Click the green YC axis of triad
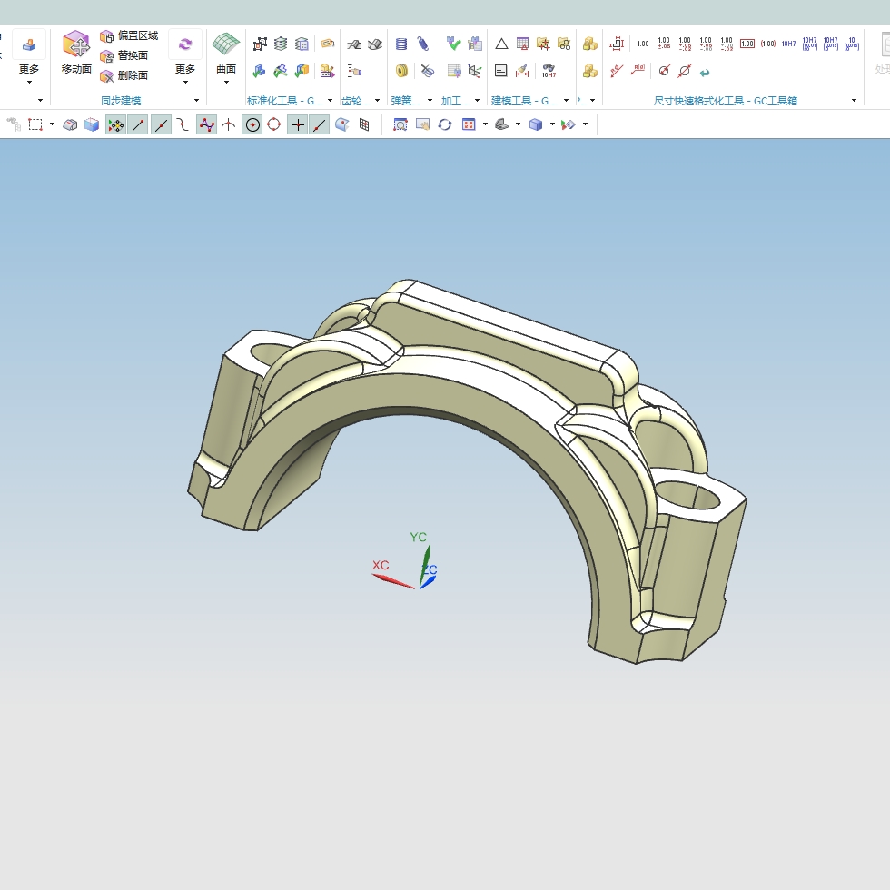 pyautogui.click(x=425, y=565)
